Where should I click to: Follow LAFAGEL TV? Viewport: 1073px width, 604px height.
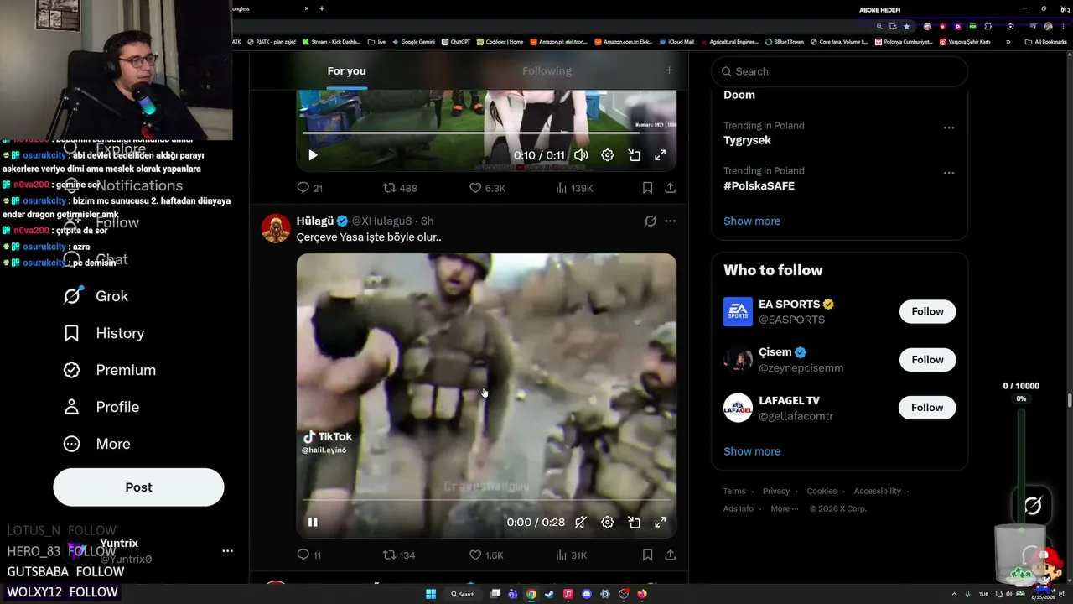click(x=927, y=408)
